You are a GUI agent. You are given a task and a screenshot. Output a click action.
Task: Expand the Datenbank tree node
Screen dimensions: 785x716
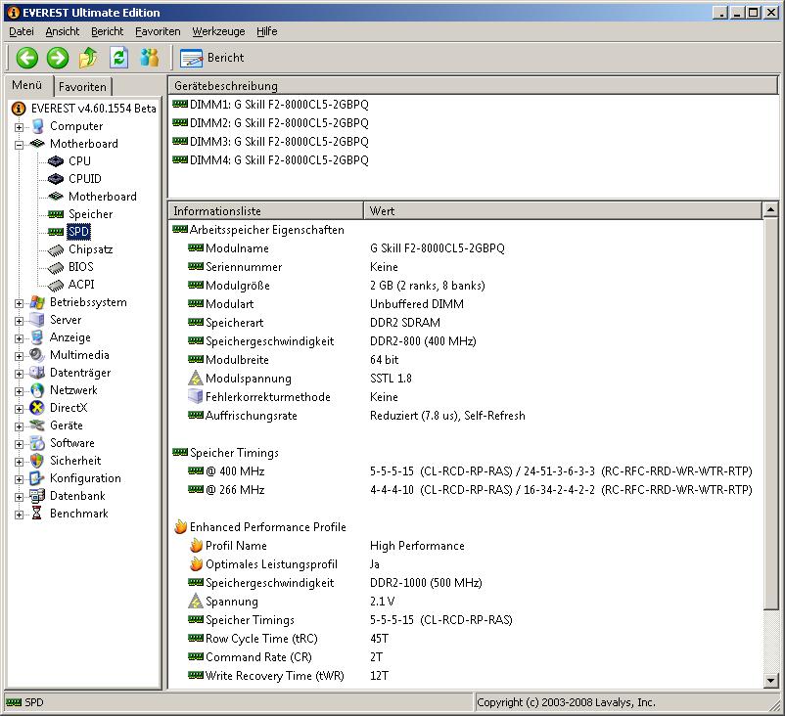coord(19,497)
